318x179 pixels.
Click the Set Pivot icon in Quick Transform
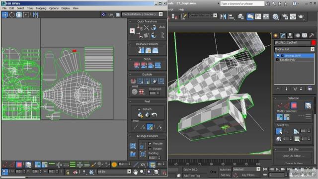(x=132, y=31)
